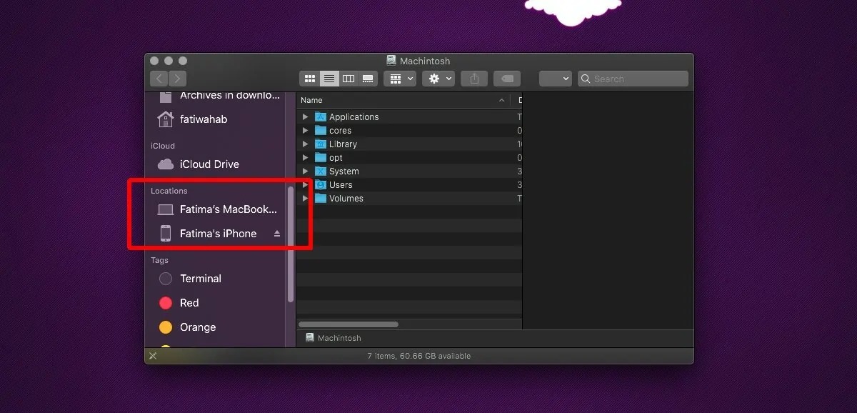Viewport: 857px width, 413px height.
Task: Expand the System folder disclosure triangle
Action: click(306, 171)
